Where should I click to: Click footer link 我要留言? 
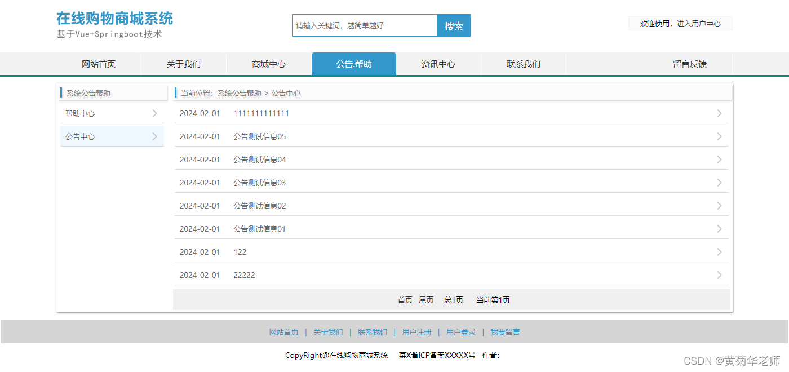505,332
